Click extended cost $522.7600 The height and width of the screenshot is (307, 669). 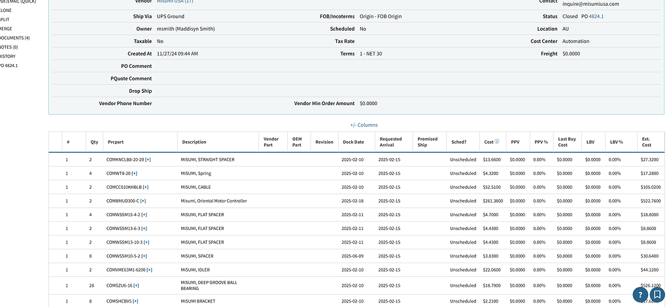coord(651,201)
